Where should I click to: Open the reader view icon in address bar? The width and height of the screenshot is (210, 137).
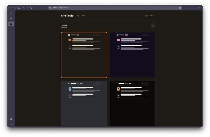180,8
